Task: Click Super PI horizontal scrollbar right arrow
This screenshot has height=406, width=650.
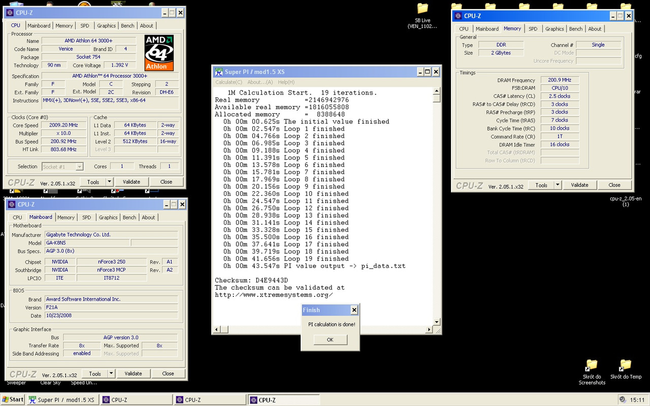Action: tap(429, 329)
